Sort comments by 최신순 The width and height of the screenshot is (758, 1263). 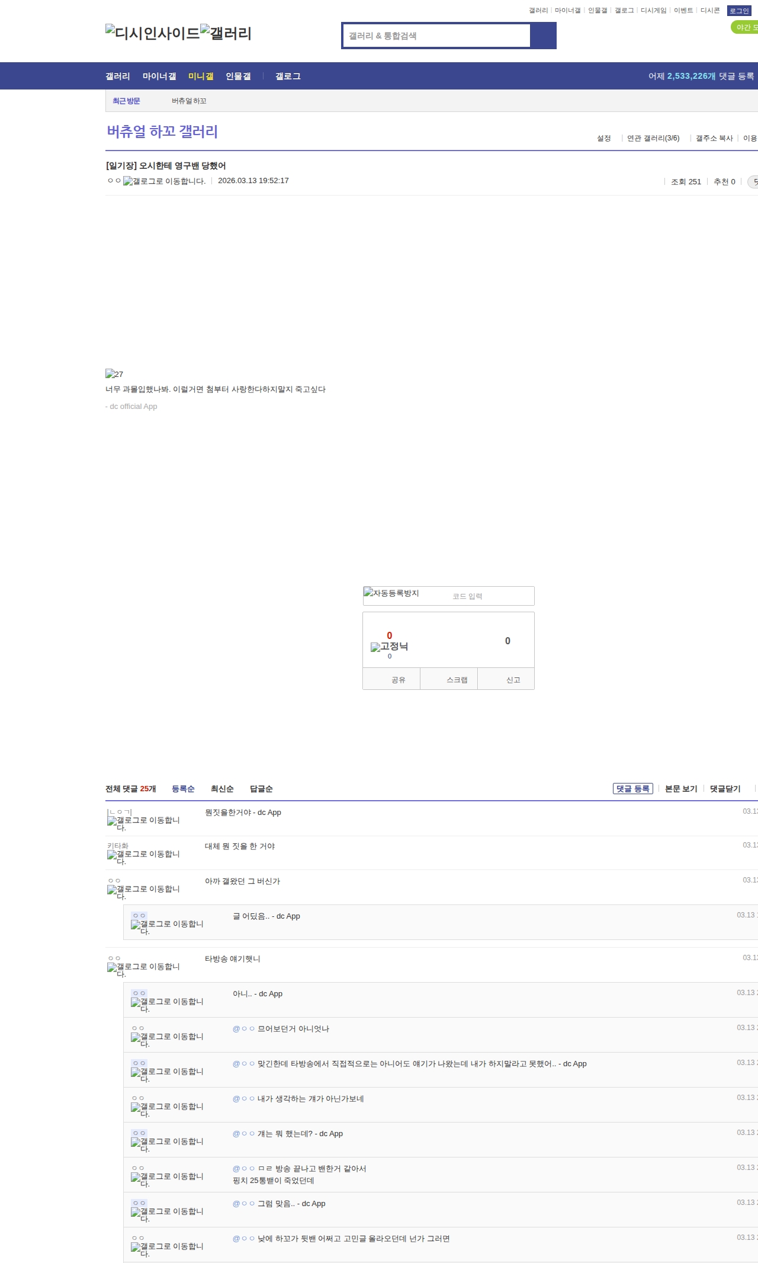pyautogui.click(x=222, y=789)
